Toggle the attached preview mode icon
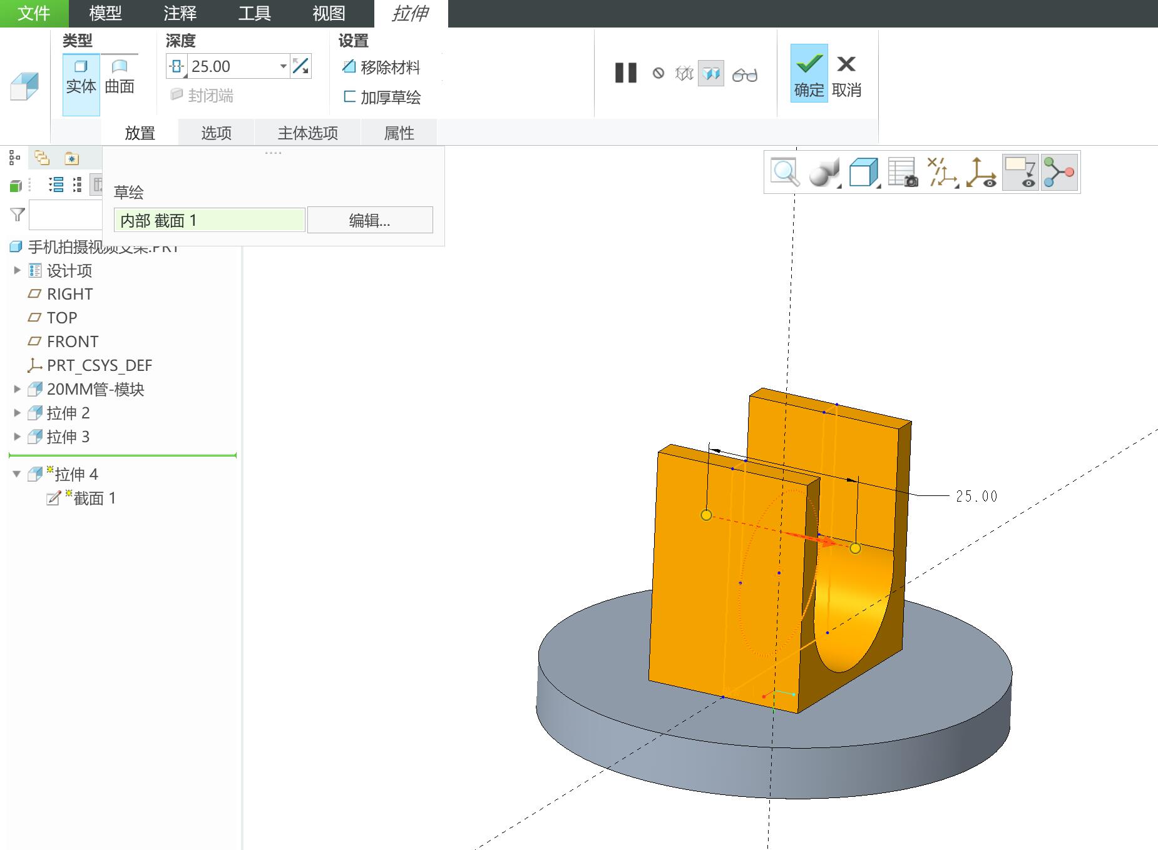Screen dimensions: 1158x850 pyautogui.click(x=711, y=74)
